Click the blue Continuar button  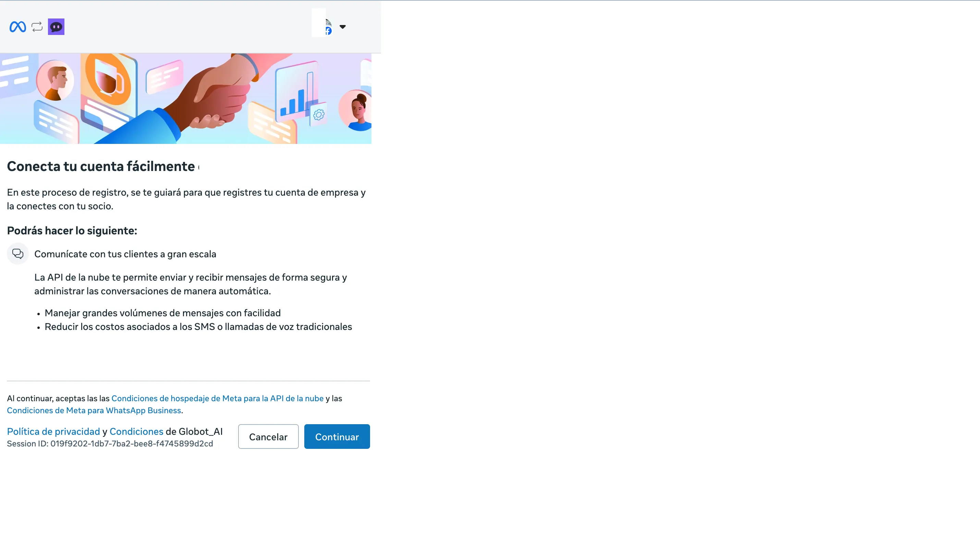pos(337,437)
